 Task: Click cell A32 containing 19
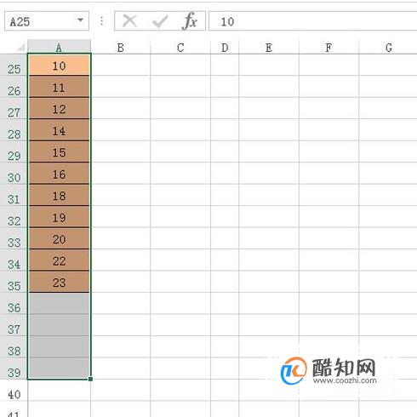tap(59, 217)
